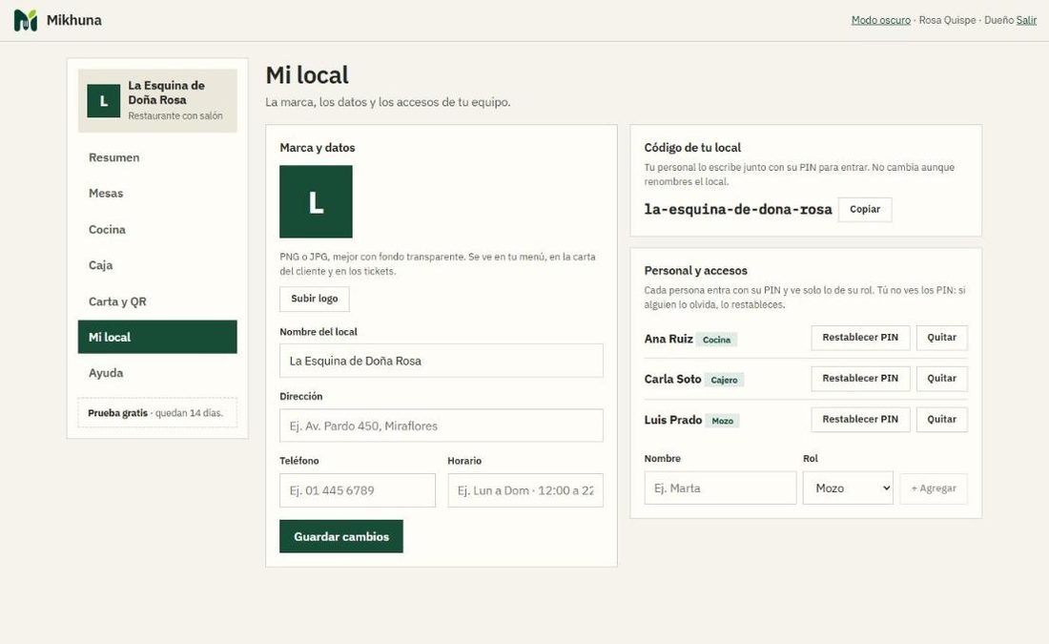Image resolution: width=1049 pixels, height=644 pixels.
Task: Click la-esquina-de-dona-rosa code text
Action: [738, 210]
